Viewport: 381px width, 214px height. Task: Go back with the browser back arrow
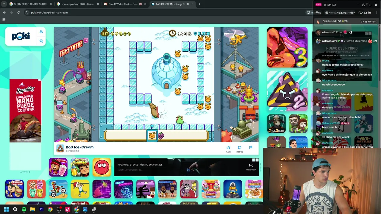click(x=4, y=12)
